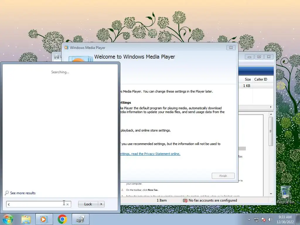Click the Windows Media Player title bar icon
Screen dimensions: 300x225
click(x=66, y=48)
